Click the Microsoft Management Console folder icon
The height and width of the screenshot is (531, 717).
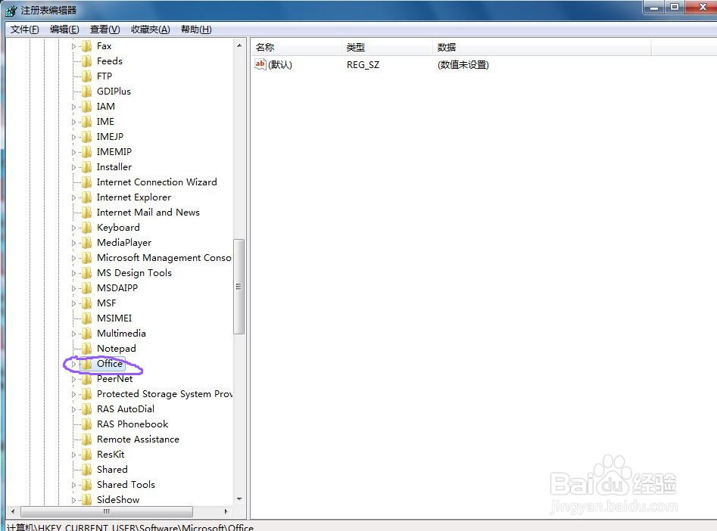coord(87,258)
